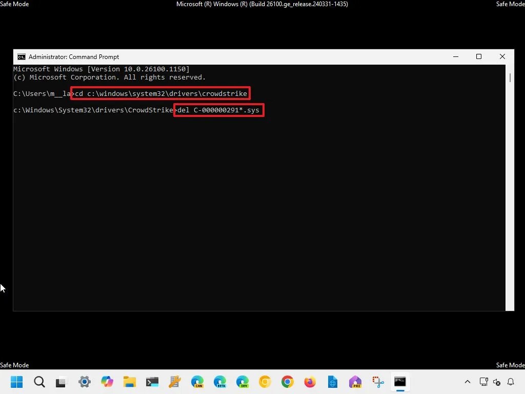Expand hidden icons with the tray chevron
525x394 pixels.
pos(468,382)
